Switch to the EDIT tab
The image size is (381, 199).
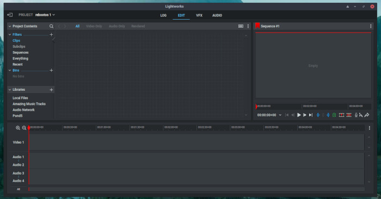[x=181, y=15]
